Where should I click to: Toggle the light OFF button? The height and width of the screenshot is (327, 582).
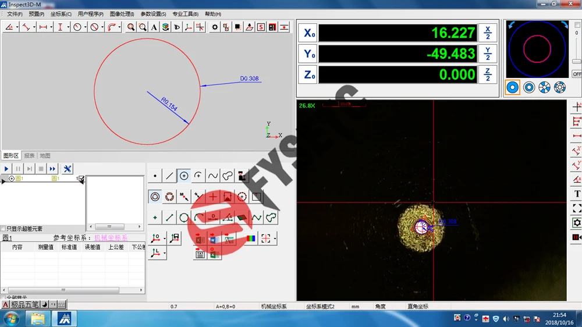click(577, 74)
